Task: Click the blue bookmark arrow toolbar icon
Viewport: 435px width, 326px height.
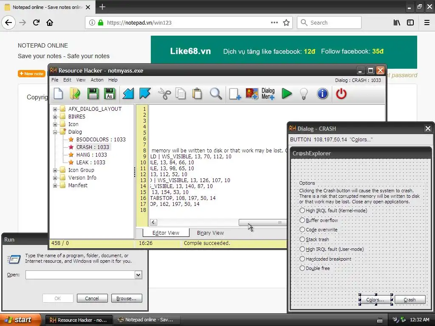Action: (x=145, y=94)
